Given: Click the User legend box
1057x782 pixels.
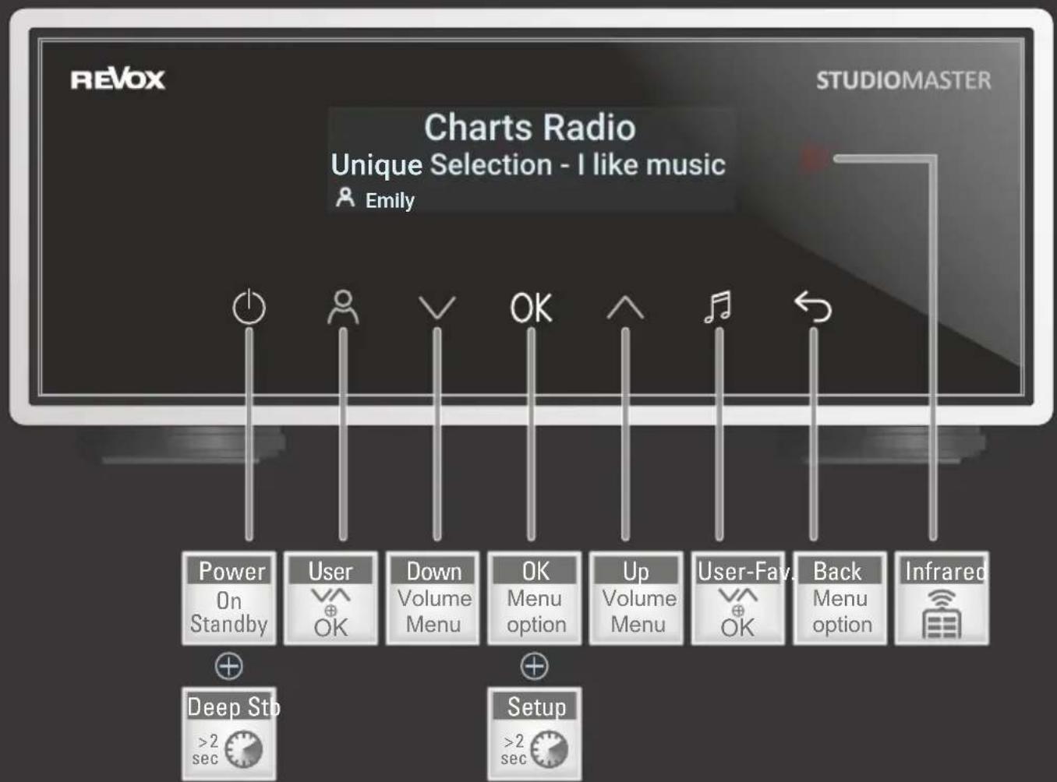Looking at the screenshot, I should (x=331, y=598).
